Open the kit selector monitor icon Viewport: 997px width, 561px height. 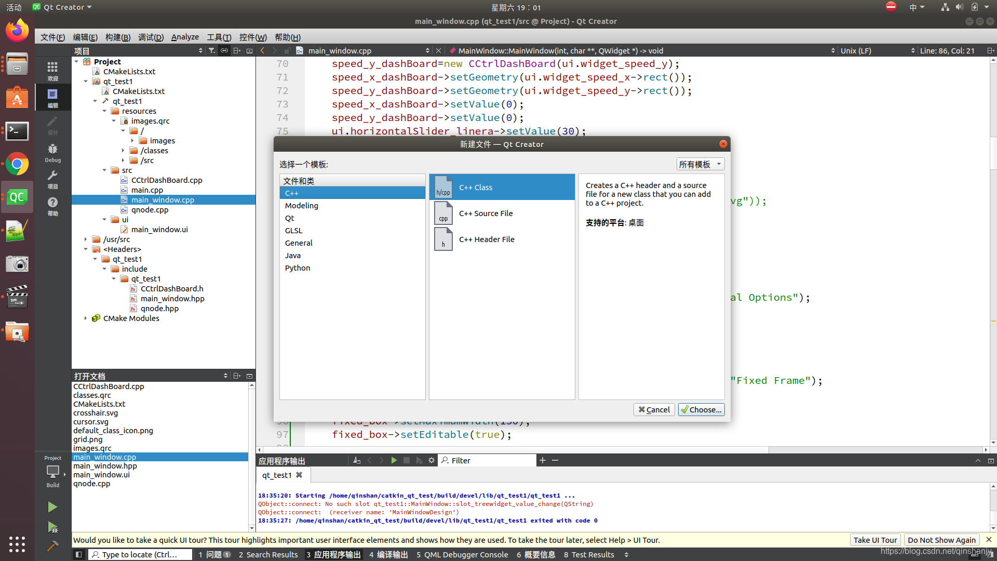[x=52, y=471]
